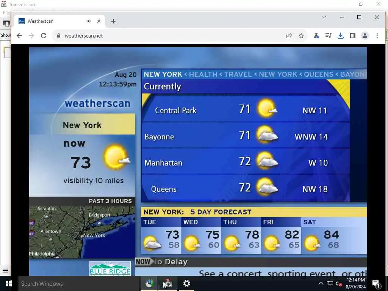Click visibility 10 miles text
The image size is (388, 291).
[x=94, y=181]
